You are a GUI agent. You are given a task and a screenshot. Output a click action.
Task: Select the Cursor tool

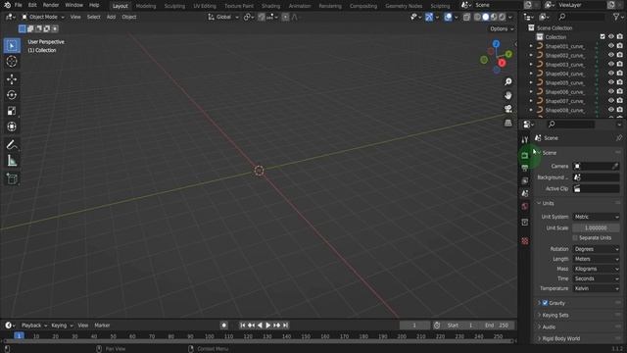point(12,61)
